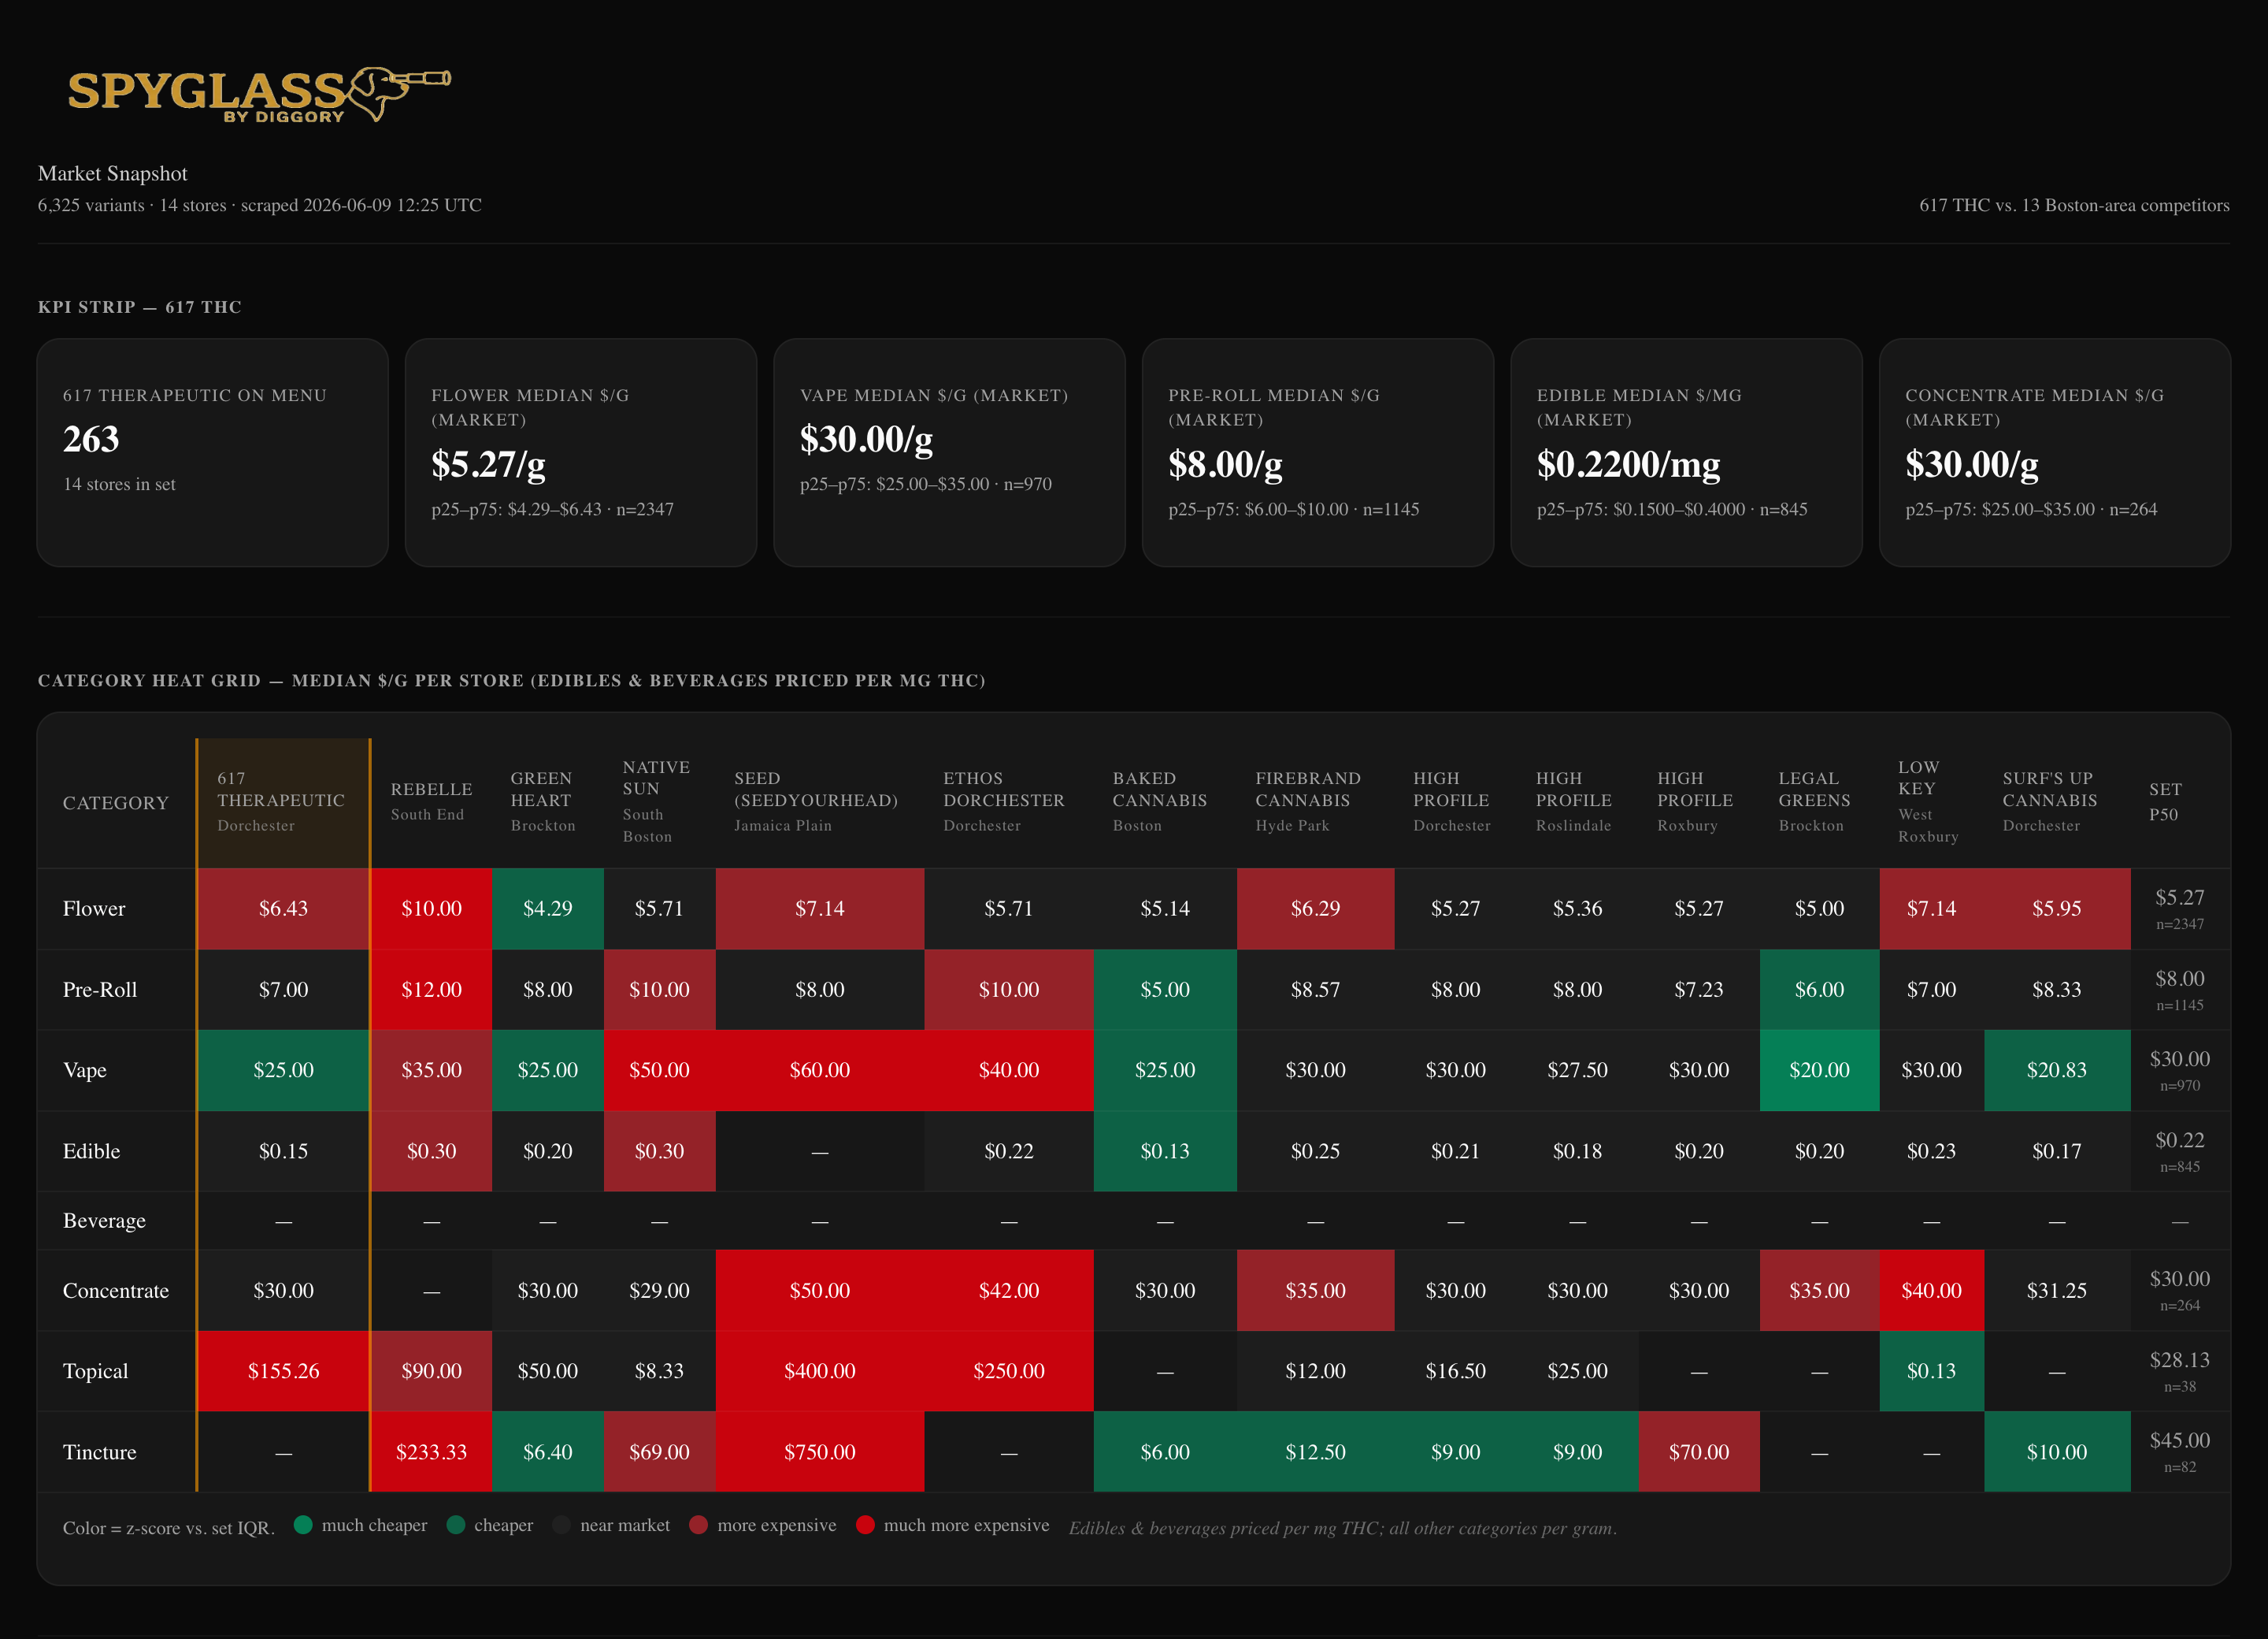Click the Firebrand Cannabis column header
Image resolution: width=2268 pixels, height=1639 pixels.
click(x=1315, y=802)
